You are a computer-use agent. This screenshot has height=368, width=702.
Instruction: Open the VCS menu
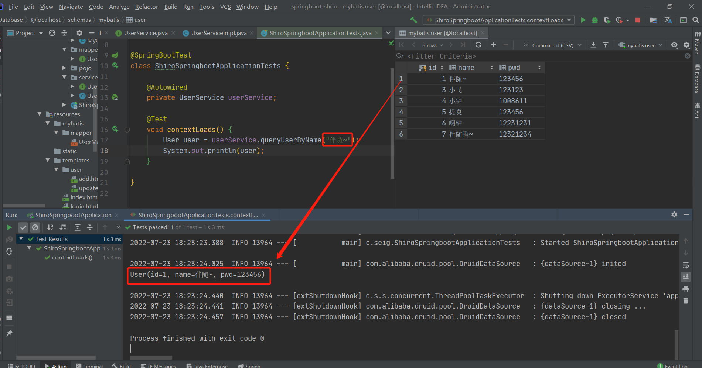(x=225, y=7)
